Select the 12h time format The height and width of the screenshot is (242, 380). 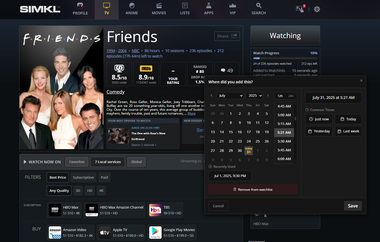click(x=280, y=96)
